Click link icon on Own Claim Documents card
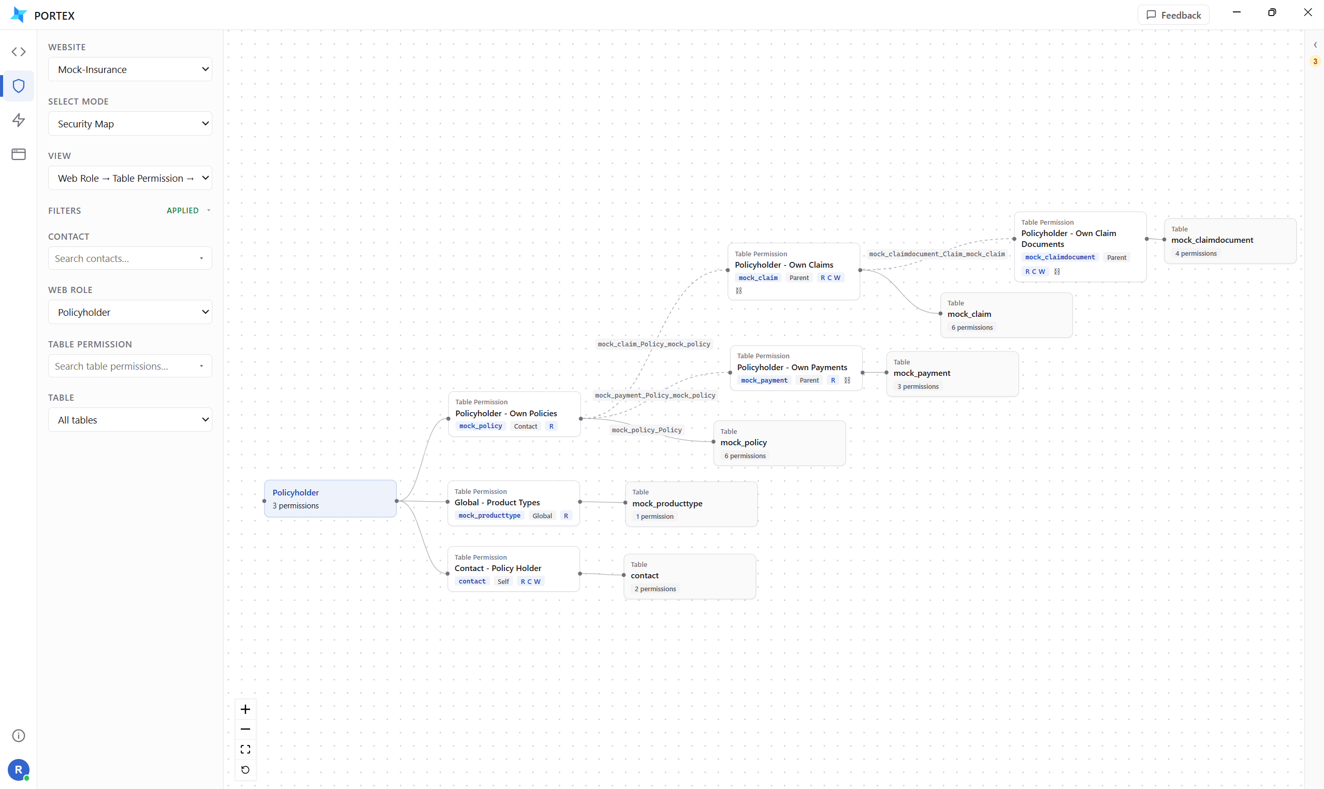The width and height of the screenshot is (1324, 789). (x=1057, y=271)
